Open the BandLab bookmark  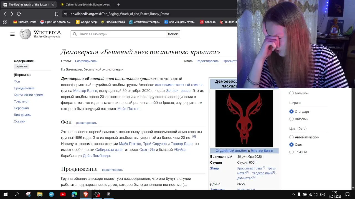tap(208, 22)
